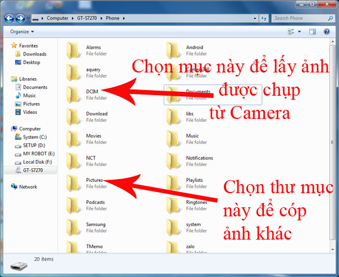Expand arrow after Phone in address bar
This screenshot has width=339, height=277.
124,19
